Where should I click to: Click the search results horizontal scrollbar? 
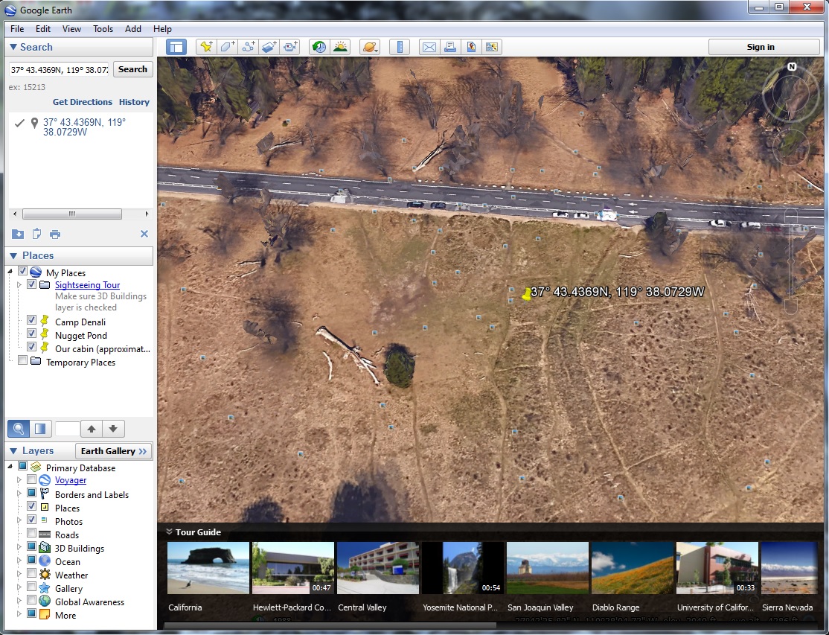click(72, 214)
